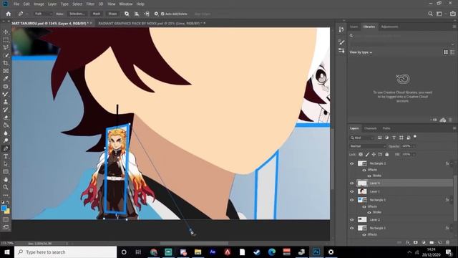
Task: Open path alignment icon in options bar
Action: pos(137,14)
